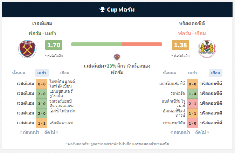Open the 1 - 4 Watford versus Bristol City result
The width and height of the screenshot is (235, 153).
pos(193,94)
